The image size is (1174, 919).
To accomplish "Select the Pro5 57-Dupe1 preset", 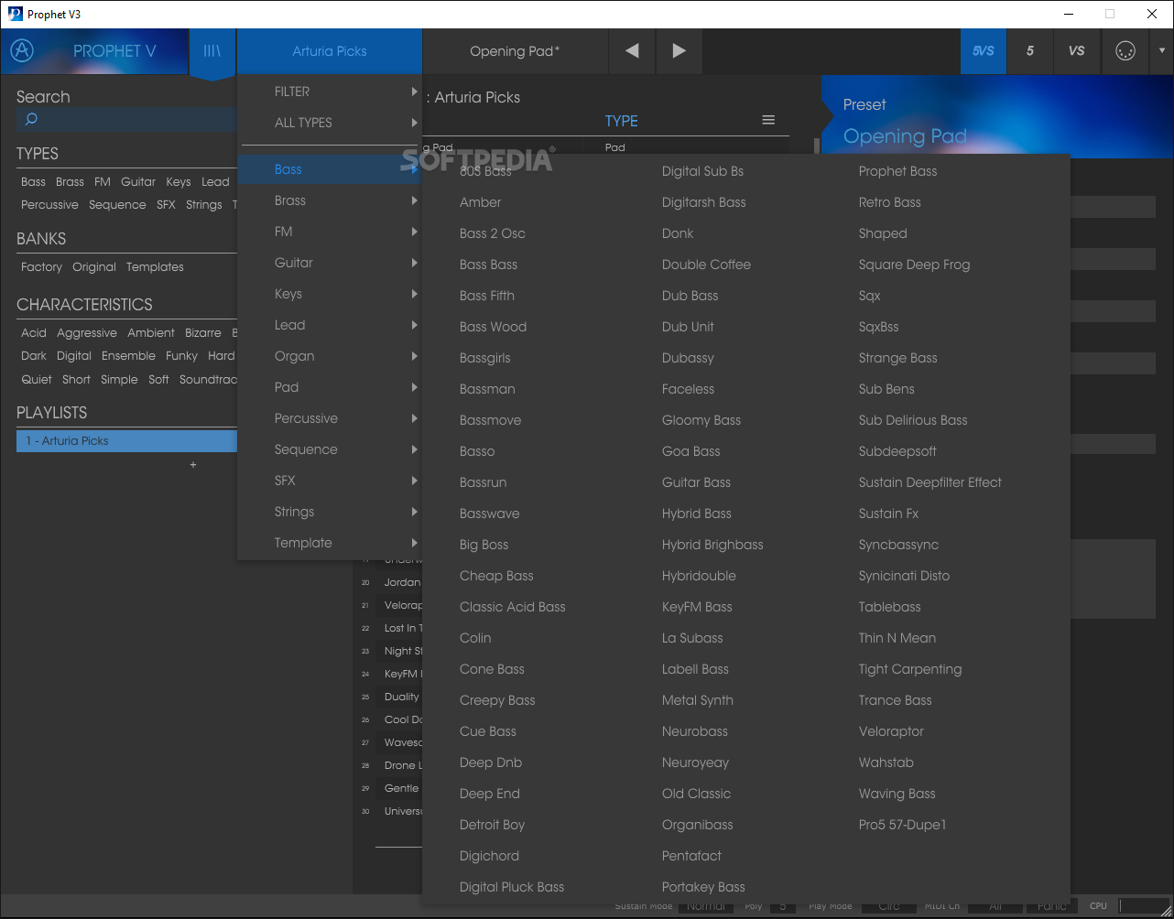I will click(902, 825).
